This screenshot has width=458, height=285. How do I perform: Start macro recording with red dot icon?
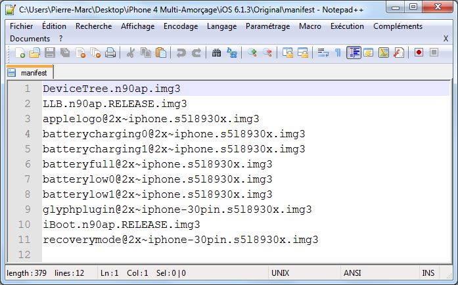[419, 53]
